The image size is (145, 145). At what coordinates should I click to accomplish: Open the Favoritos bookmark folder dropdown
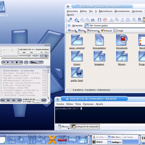coord(93,31)
